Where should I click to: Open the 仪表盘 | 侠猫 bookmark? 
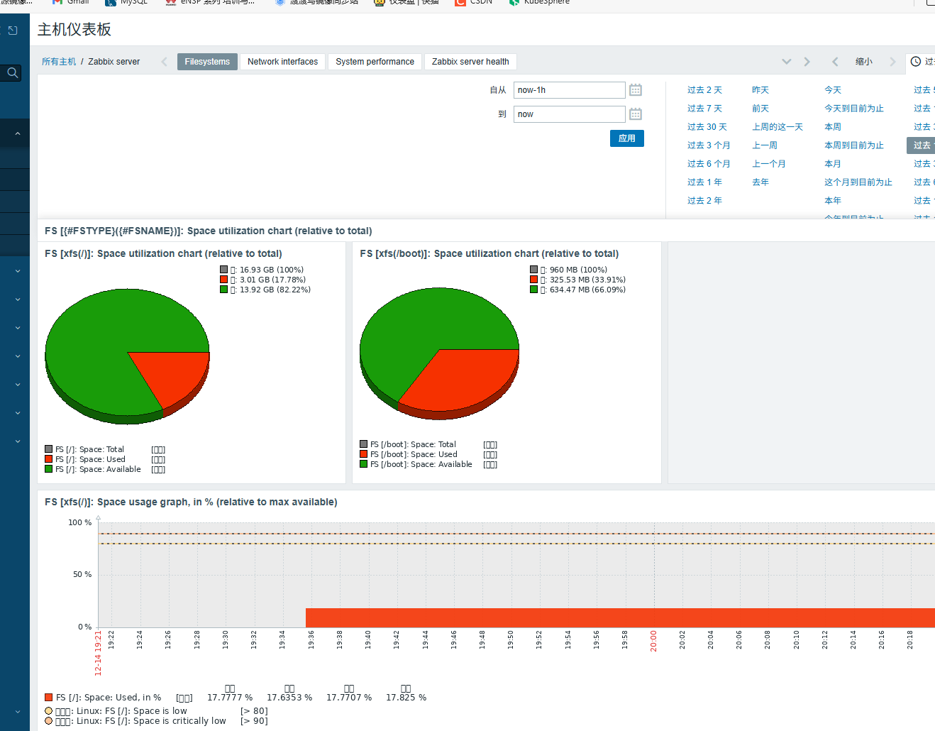coord(406,2)
